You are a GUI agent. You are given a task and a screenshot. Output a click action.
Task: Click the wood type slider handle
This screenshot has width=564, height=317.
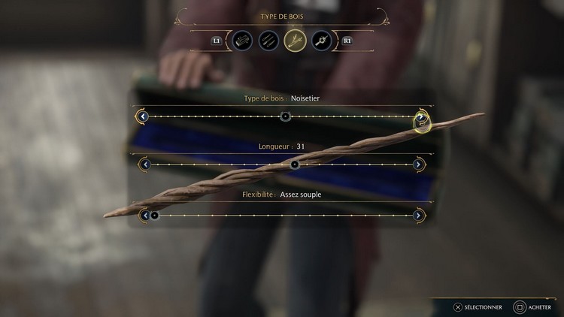[286, 116]
